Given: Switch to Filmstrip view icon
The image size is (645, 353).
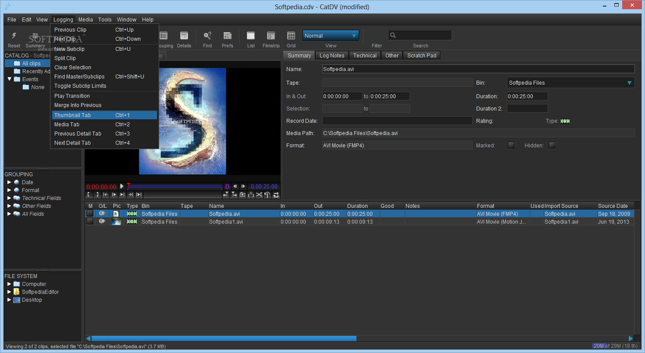Looking at the screenshot, I should 271,36.
